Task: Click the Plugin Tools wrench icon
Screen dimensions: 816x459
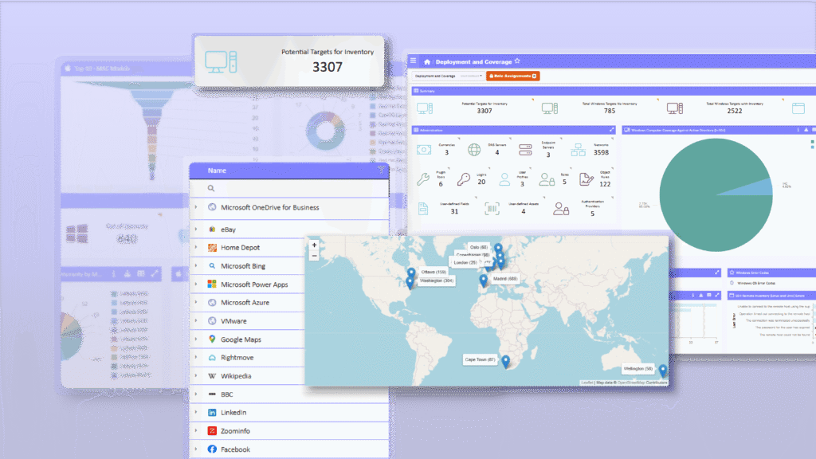Action: [422, 179]
